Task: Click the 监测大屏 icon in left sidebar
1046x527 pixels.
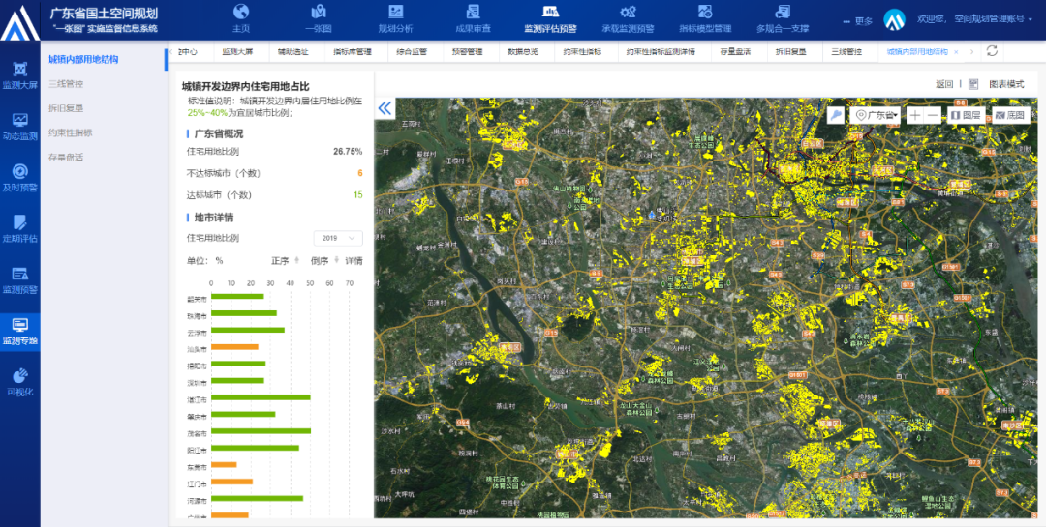Action: coord(20,70)
